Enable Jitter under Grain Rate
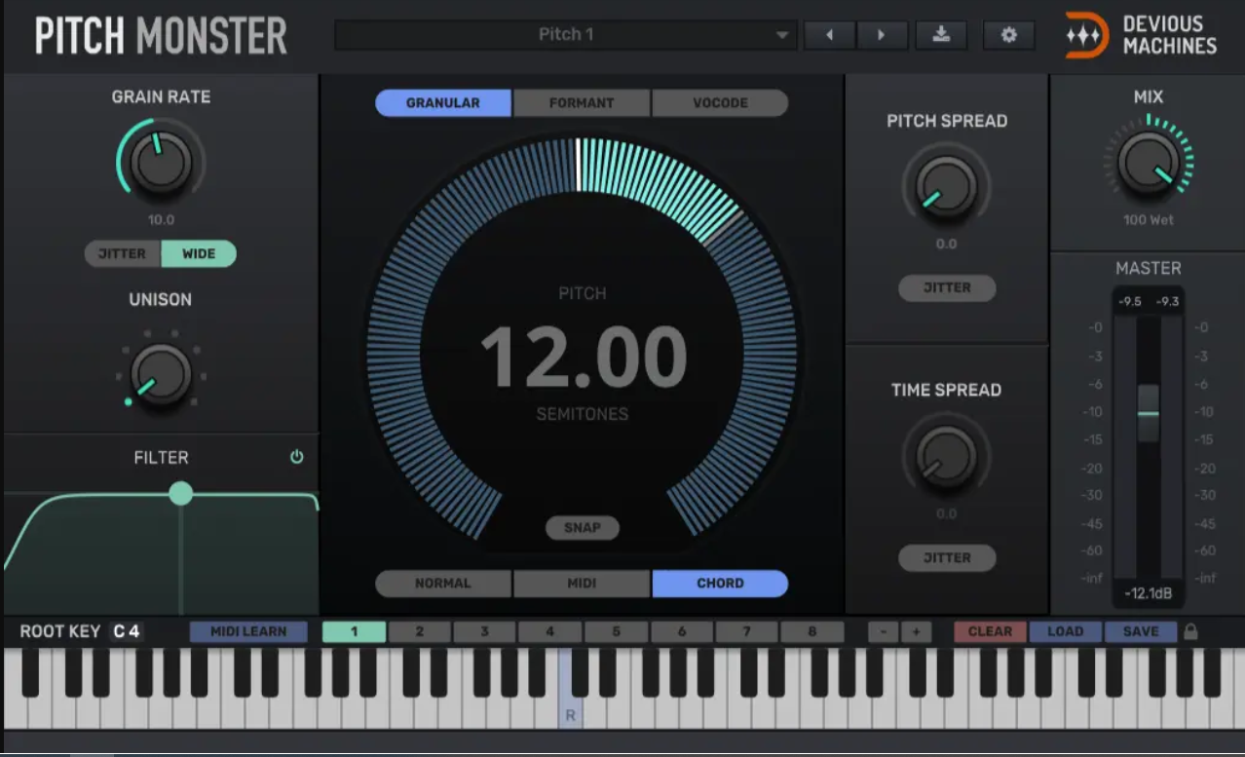1245x757 pixels. [x=123, y=254]
